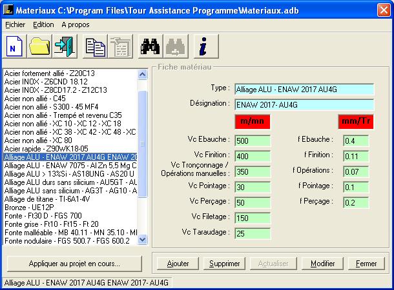Viewport: 394px width, 290px height.
Task: Click the binoculars search icon
Action: tap(150, 46)
